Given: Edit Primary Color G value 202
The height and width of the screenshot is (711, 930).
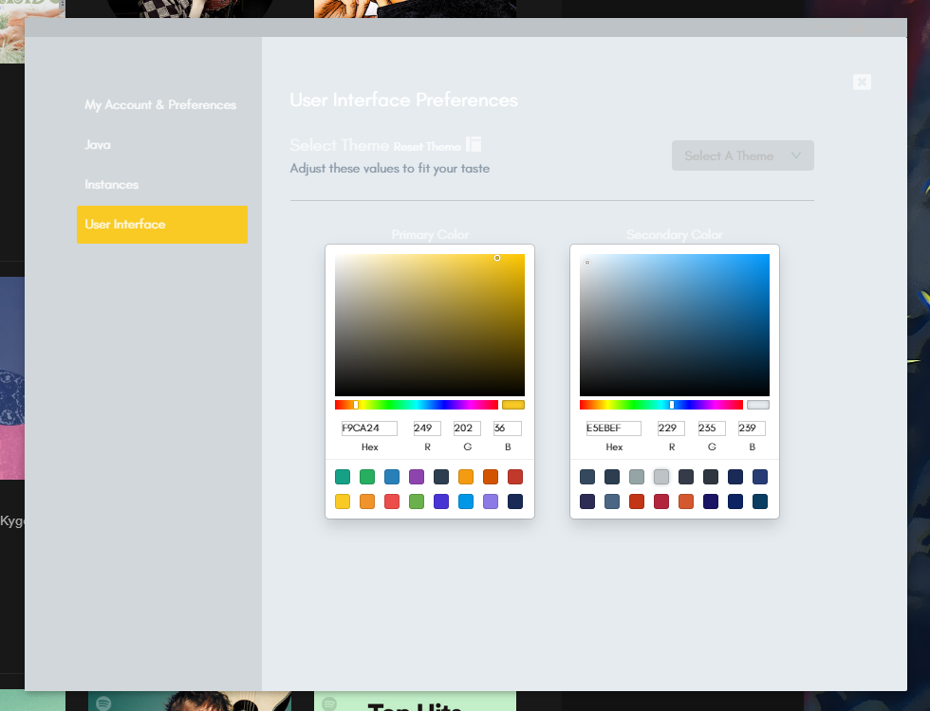Looking at the screenshot, I should (467, 428).
